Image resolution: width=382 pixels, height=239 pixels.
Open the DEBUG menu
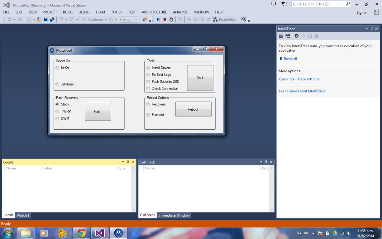pos(84,12)
